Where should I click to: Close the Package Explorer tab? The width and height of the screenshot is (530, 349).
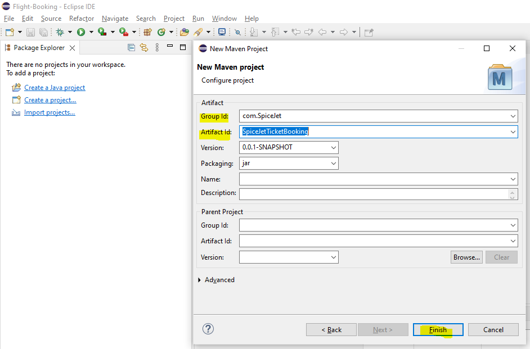73,48
